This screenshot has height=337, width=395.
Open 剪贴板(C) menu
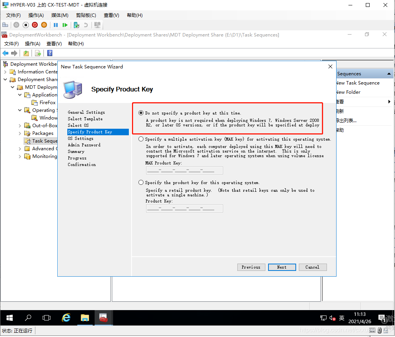tap(86, 15)
